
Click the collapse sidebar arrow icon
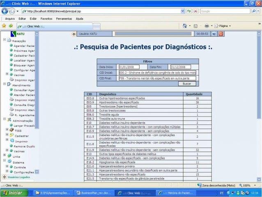click(74, 34)
